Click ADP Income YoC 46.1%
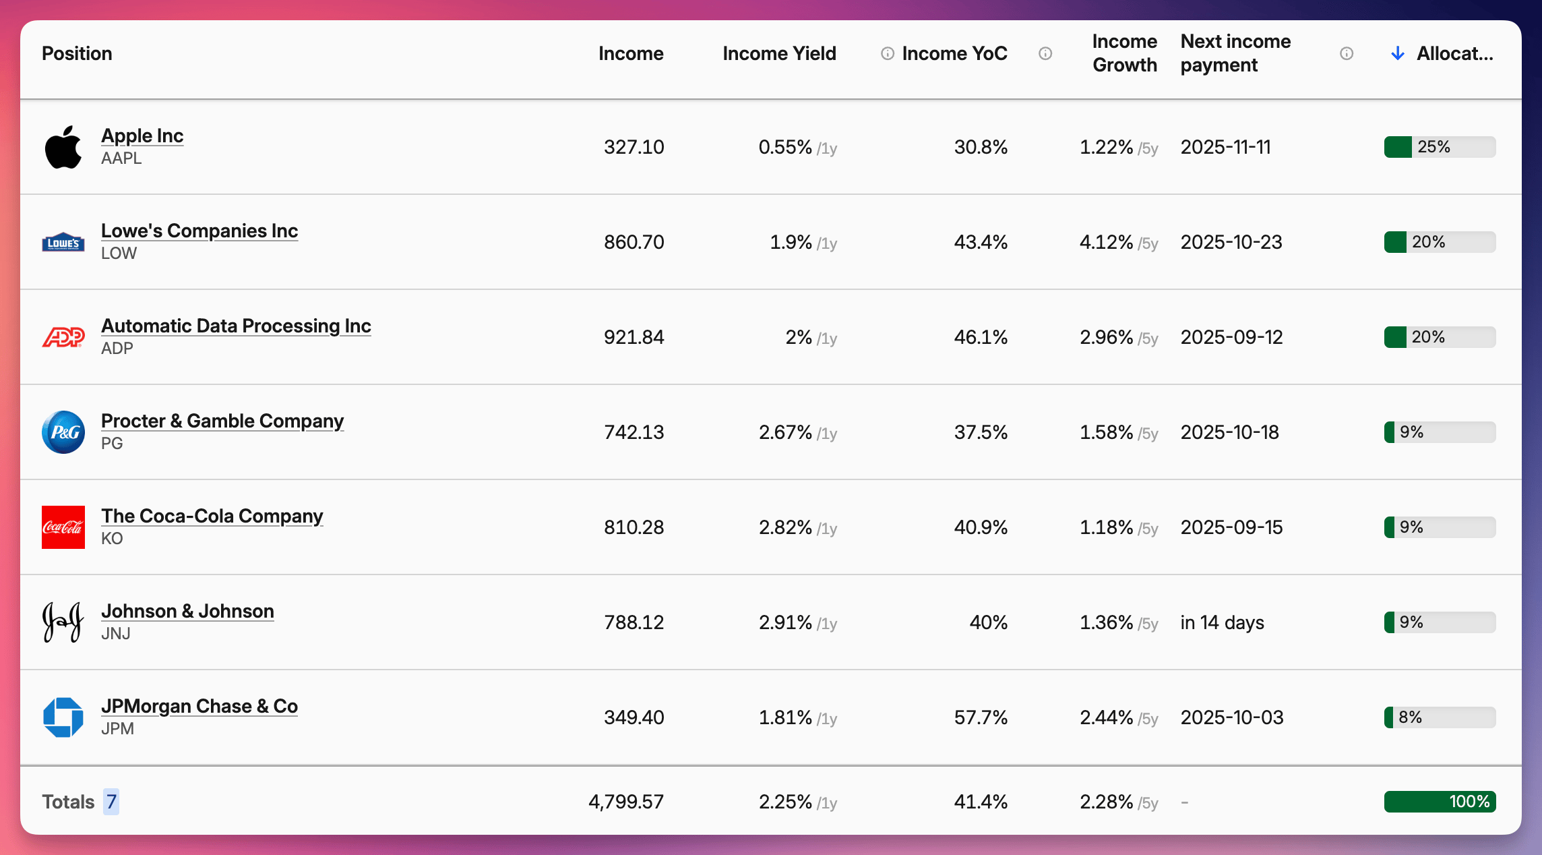1542x855 pixels. 981,337
